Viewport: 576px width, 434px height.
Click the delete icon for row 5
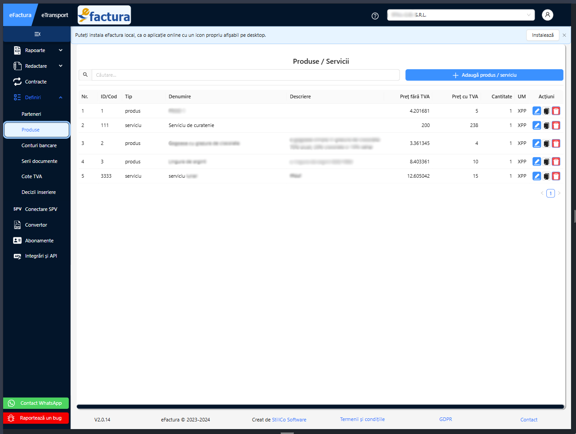pos(556,176)
